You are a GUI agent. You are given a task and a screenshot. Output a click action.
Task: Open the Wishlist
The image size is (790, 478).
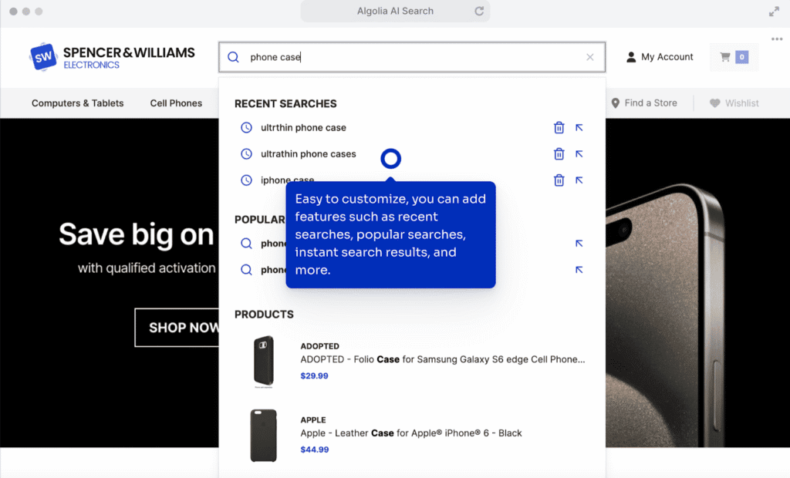click(734, 103)
